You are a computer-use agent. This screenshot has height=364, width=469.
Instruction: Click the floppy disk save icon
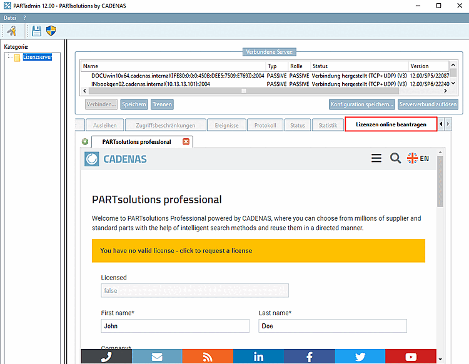36,31
